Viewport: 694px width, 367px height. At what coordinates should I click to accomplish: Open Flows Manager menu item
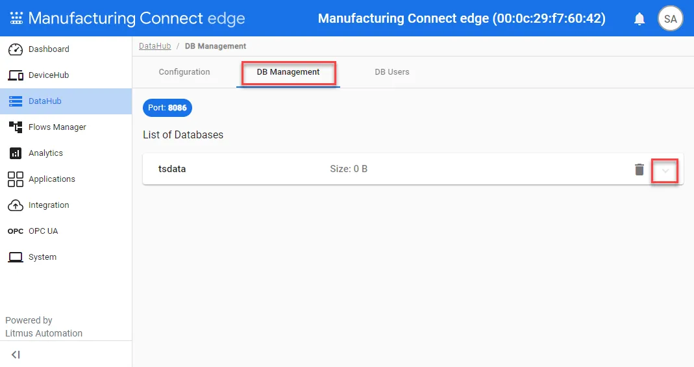(66, 127)
